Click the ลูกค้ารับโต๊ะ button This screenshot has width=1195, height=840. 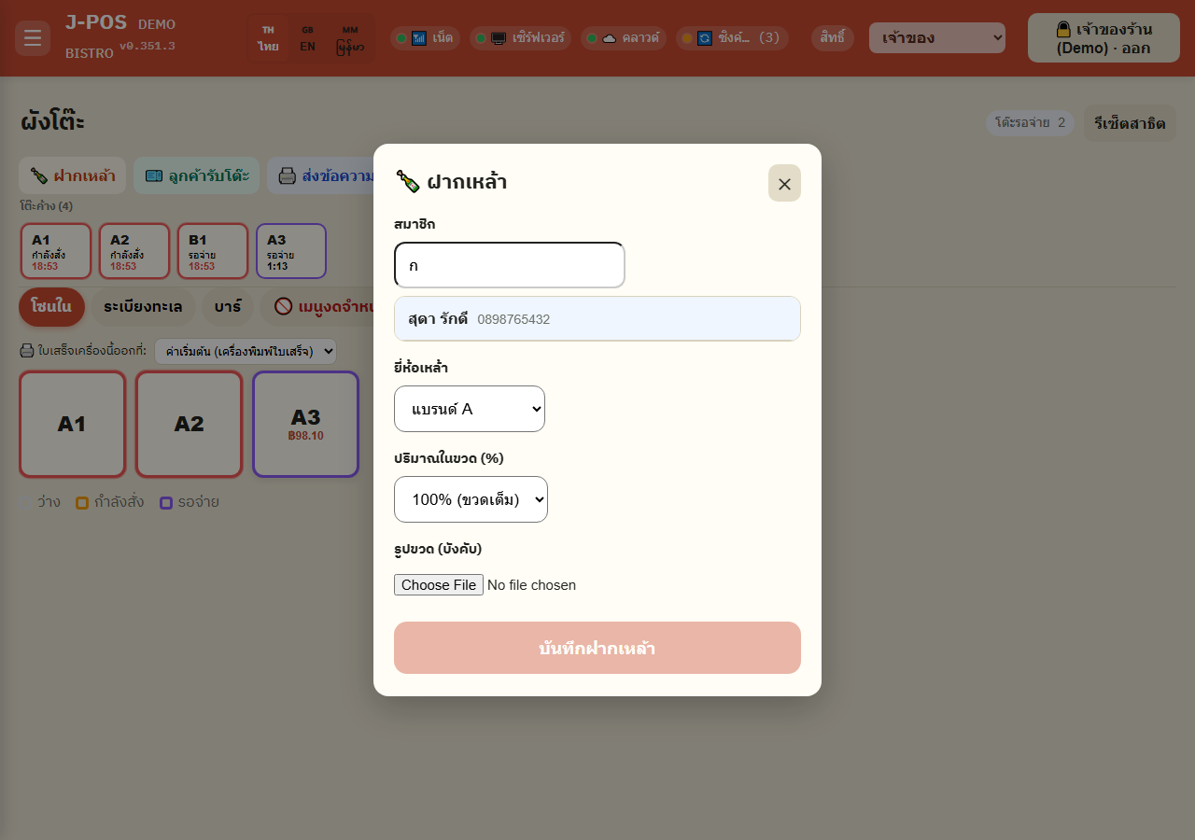tap(196, 175)
